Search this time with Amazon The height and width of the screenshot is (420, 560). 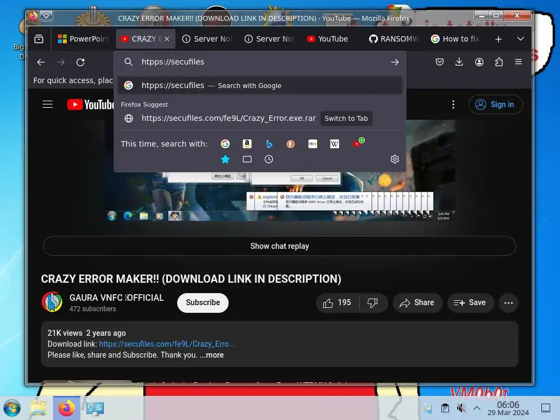pyautogui.click(x=247, y=144)
